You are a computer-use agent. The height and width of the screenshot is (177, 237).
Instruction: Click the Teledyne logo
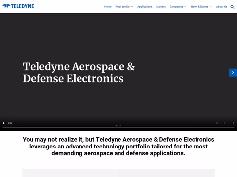click(x=18, y=6)
